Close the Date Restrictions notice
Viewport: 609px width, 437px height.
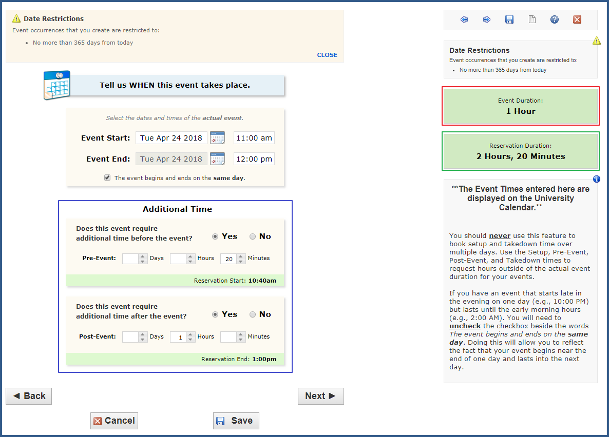pos(327,55)
